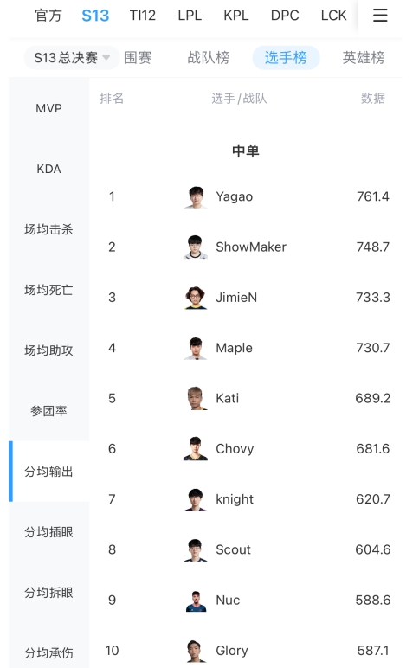
Task: Click Yagao's player avatar
Action: tap(196, 196)
